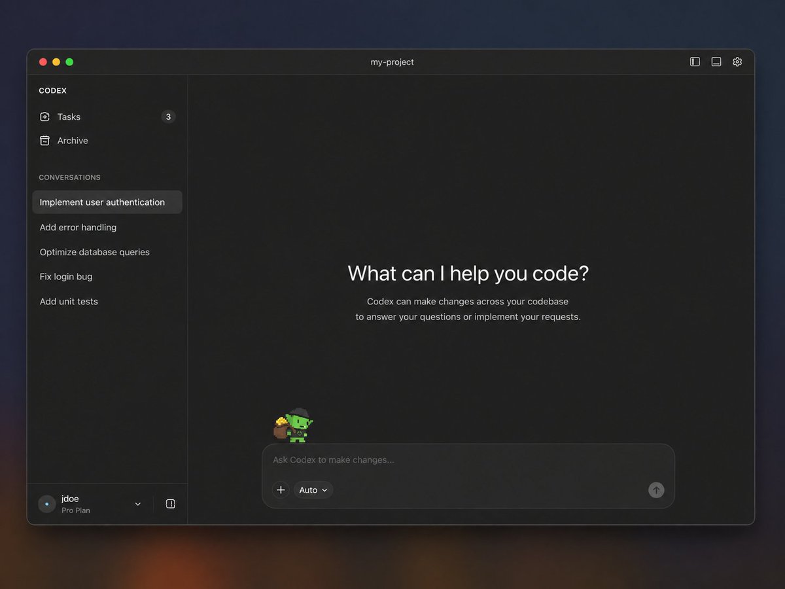Click the pixel goblin mascot
Image resolution: width=785 pixels, height=589 pixels.
pyautogui.click(x=294, y=425)
